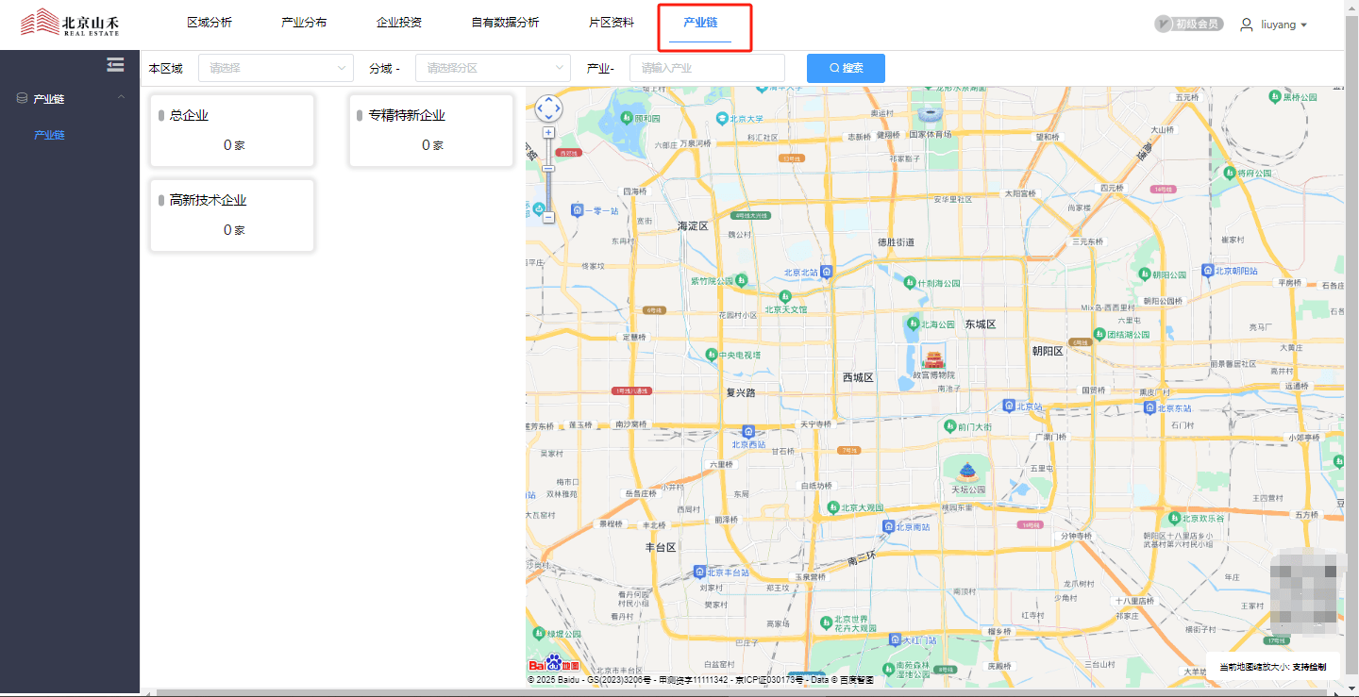Click the 北京天文馆 marker on map
This screenshot has width=1359, height=697.
pos(784,298)
